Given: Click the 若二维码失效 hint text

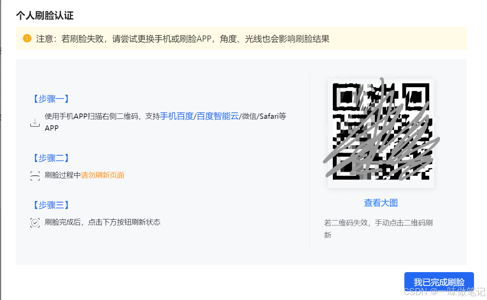Looking at the screenshot, I should [378, 229].
